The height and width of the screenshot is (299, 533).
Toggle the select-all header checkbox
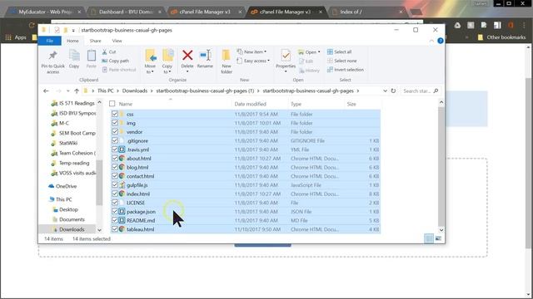(112, 104)
